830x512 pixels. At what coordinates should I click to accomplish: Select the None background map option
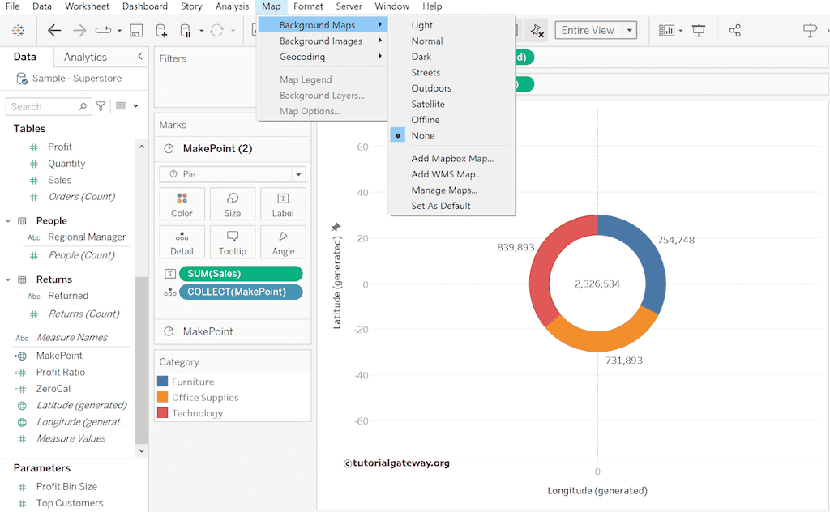click(422, 135)
